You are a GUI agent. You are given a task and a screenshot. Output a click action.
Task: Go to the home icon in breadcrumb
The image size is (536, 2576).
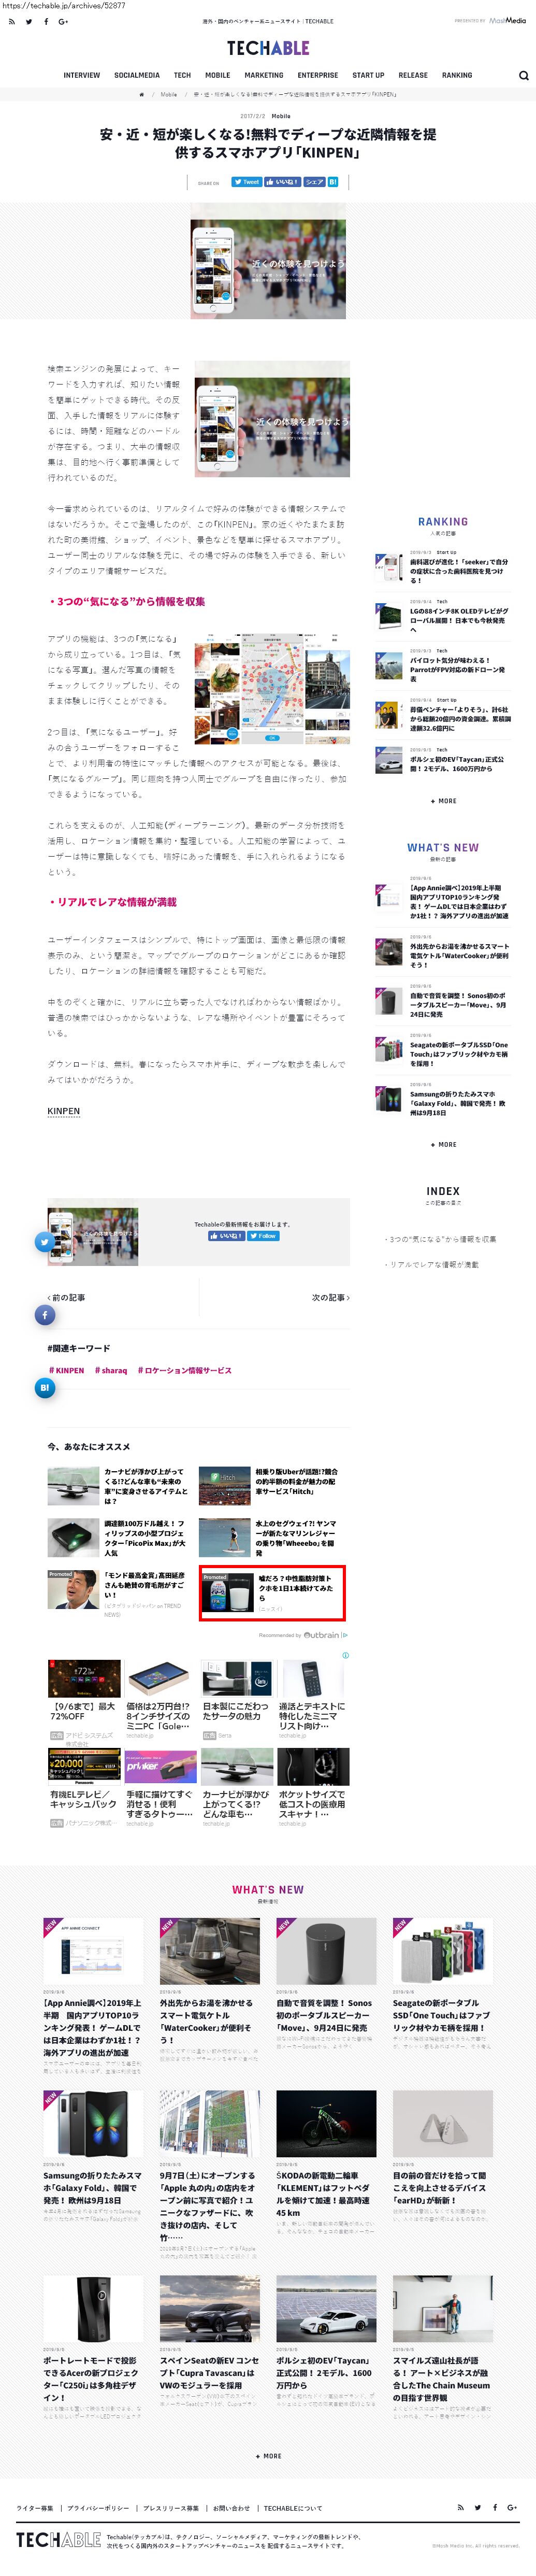tap(141, 94)
